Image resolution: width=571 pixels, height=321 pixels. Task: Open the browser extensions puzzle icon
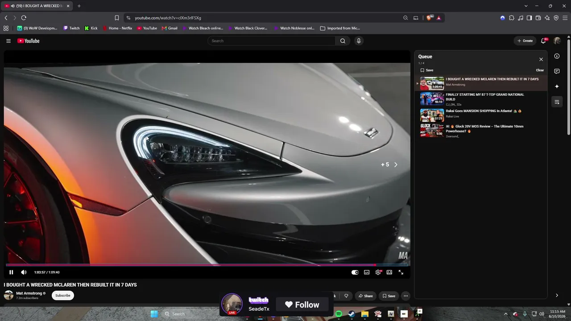pyautogui.click(x=511, y=18)
